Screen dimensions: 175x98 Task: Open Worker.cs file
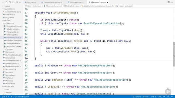[x=9, y=81]
